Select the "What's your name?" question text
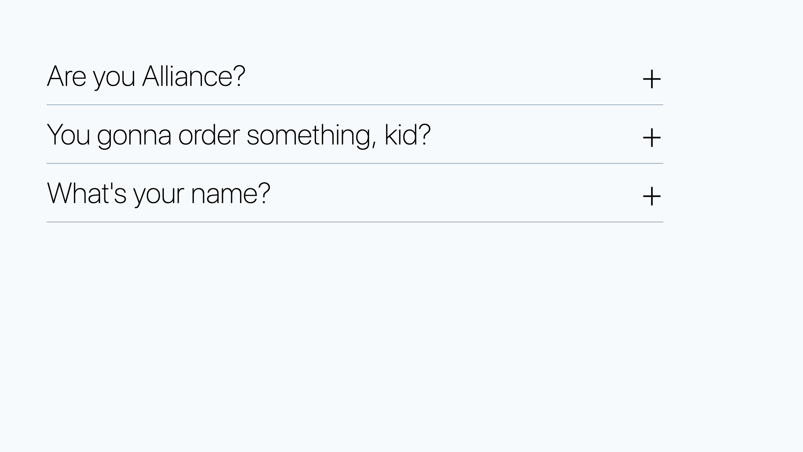The width and height of the screenshot is (803, 452). (158, 193)
